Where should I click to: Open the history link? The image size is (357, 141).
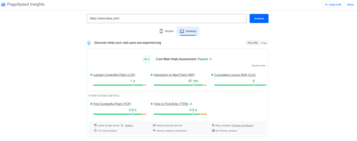129,126
